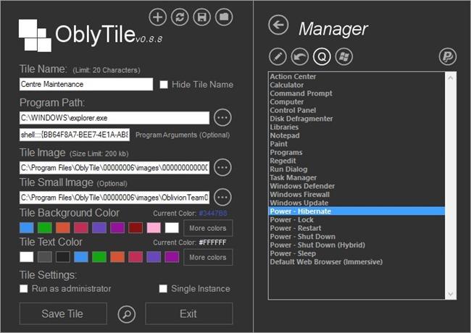Click the Tile Name input field
The height and width of the screenshot is (333, 471).
coord(86,84)
